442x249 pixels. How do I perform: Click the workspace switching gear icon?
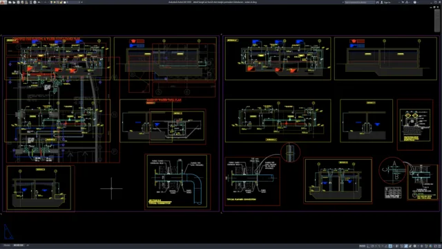click(x=414, y=246)
